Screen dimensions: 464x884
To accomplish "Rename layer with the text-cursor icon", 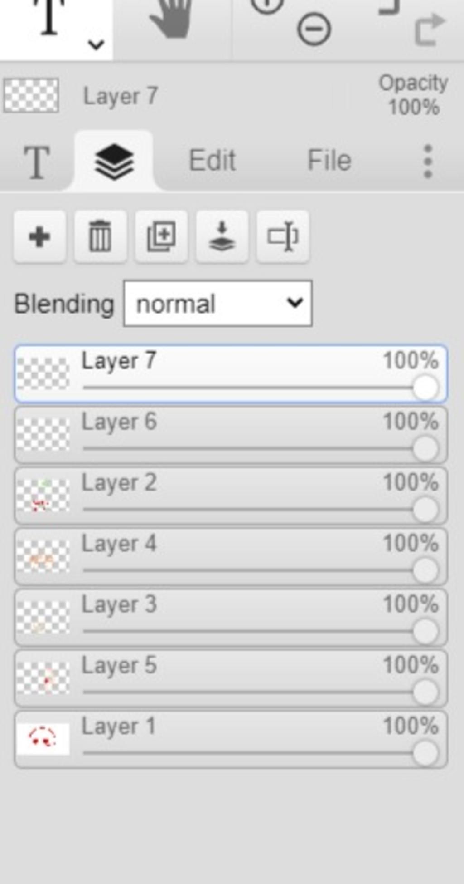I will (x=283, y=236).
